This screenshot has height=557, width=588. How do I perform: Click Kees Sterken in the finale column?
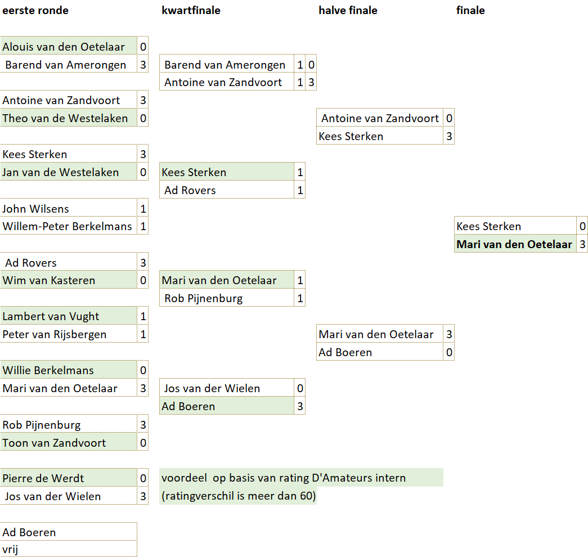[x=489, y=226]
